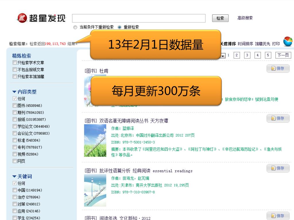
Task: Sort results by 时间排序
Action: 245,44
